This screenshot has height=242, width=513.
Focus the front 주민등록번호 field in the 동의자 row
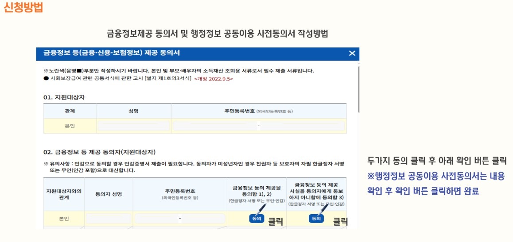157,219
